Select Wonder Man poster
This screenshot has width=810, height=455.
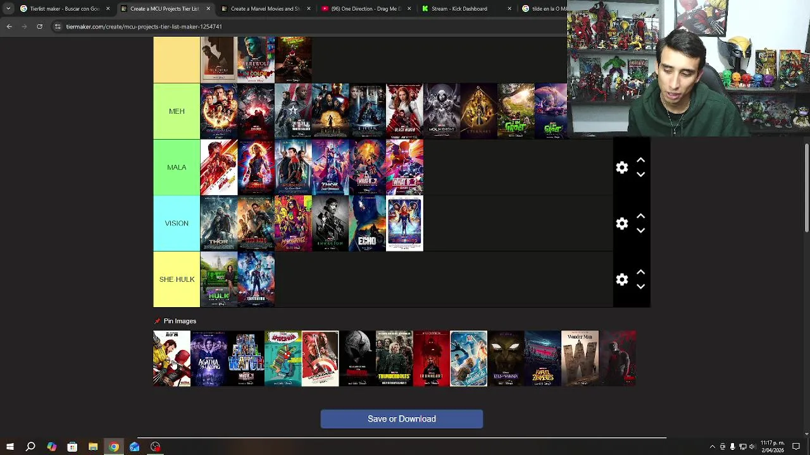(x=580, y=358)
